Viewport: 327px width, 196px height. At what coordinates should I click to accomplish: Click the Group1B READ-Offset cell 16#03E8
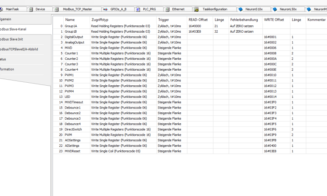pyautogui.click(x=195, y=31)
